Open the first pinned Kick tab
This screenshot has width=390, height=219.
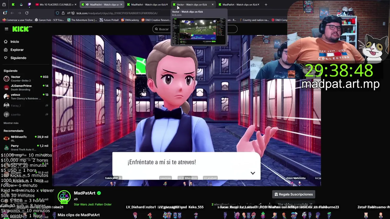(13, 5)
